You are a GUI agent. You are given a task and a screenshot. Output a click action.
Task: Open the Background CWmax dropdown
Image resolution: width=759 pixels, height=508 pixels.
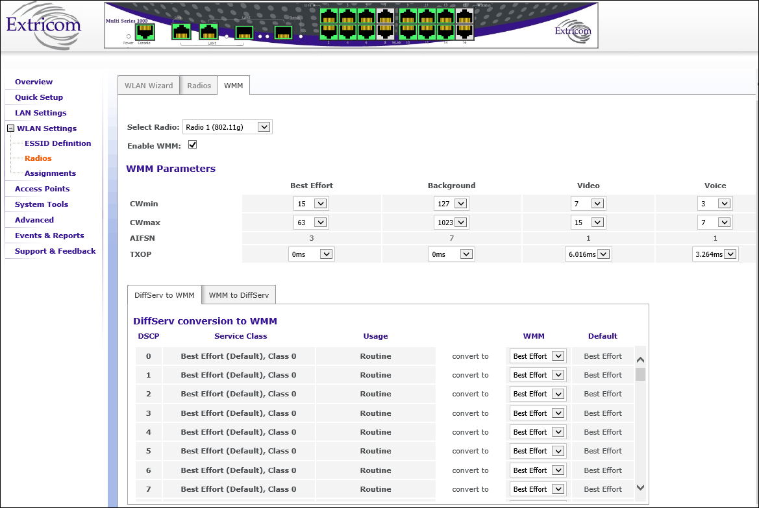(x=451, y=223)
